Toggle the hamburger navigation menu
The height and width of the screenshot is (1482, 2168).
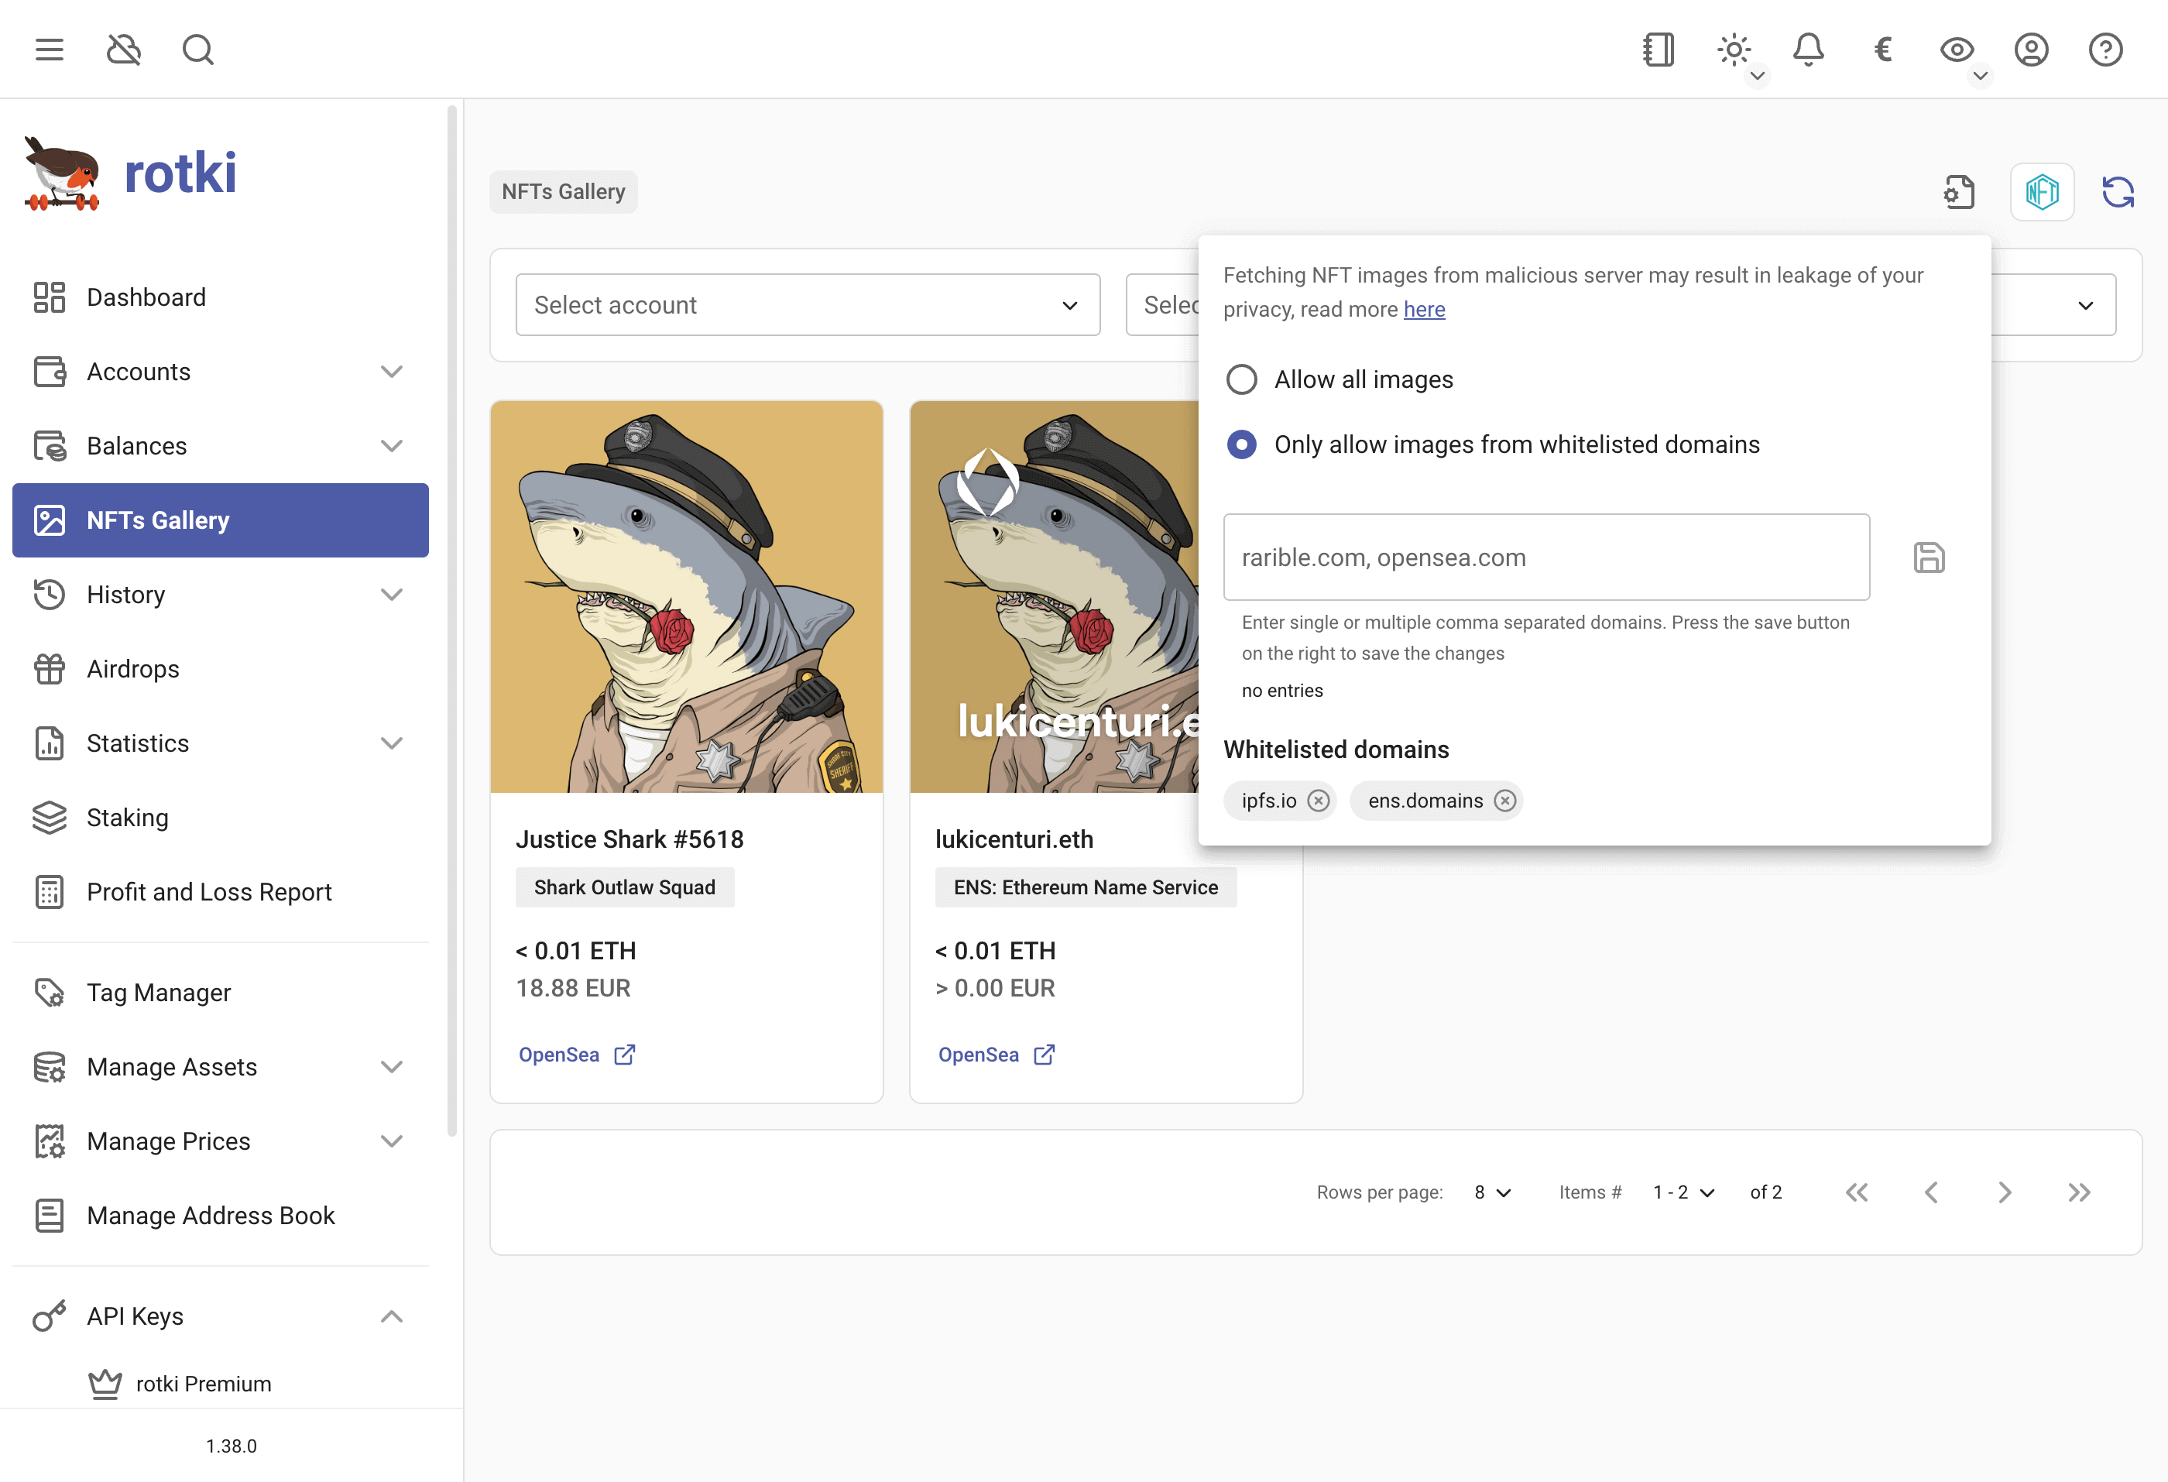50,50
